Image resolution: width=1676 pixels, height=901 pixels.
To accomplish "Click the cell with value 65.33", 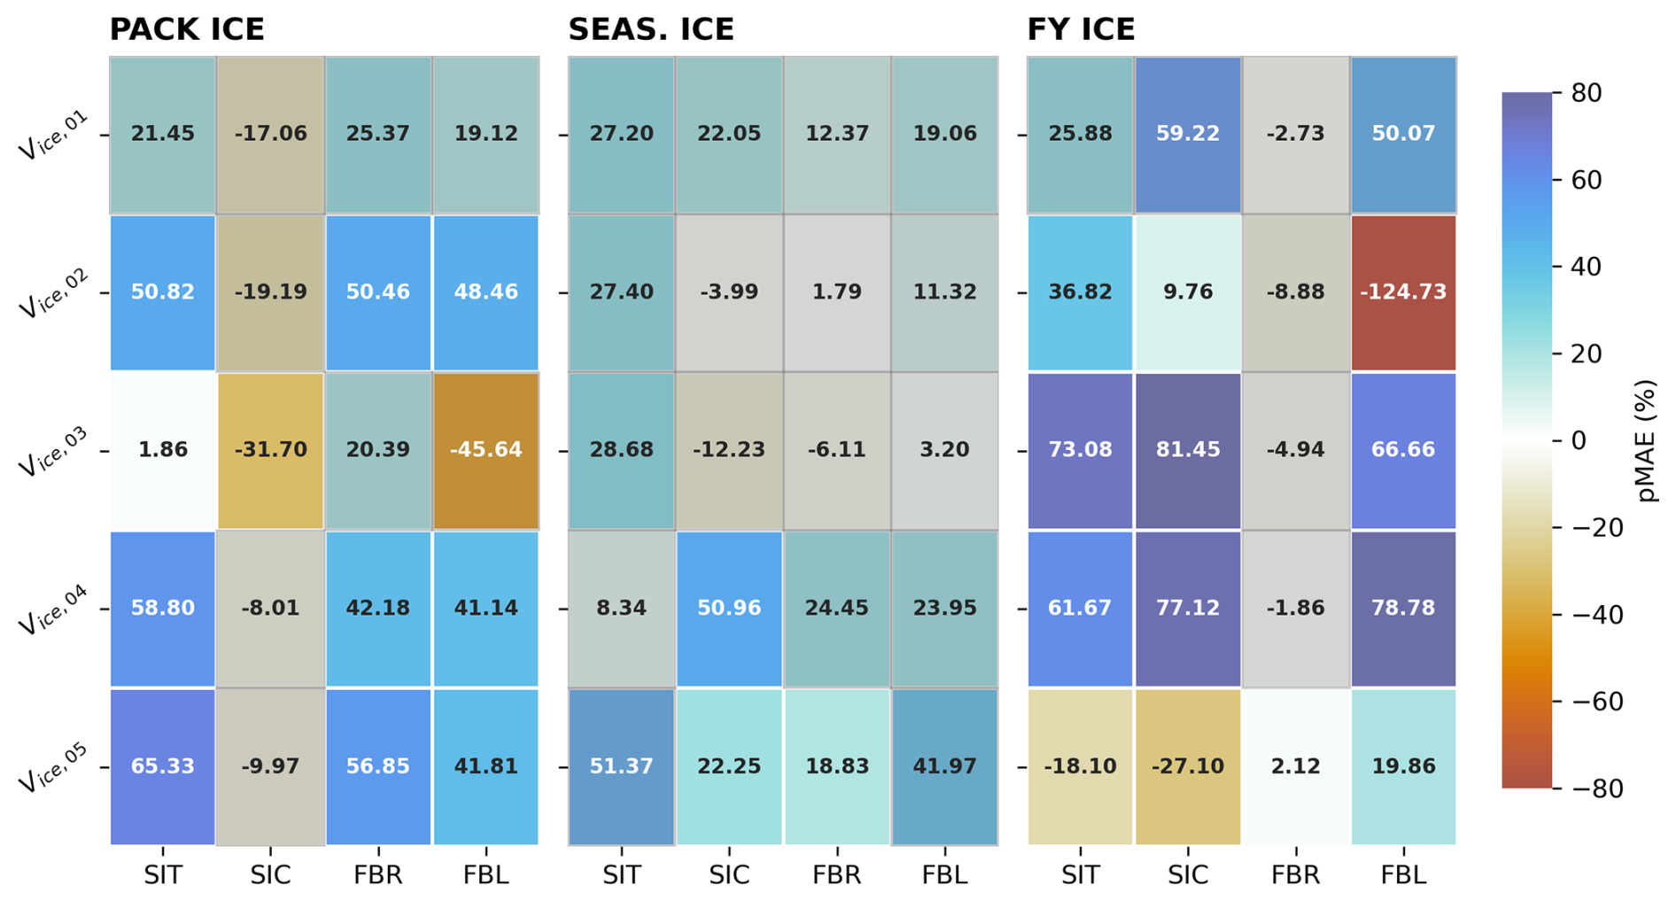I will (163, 766).
